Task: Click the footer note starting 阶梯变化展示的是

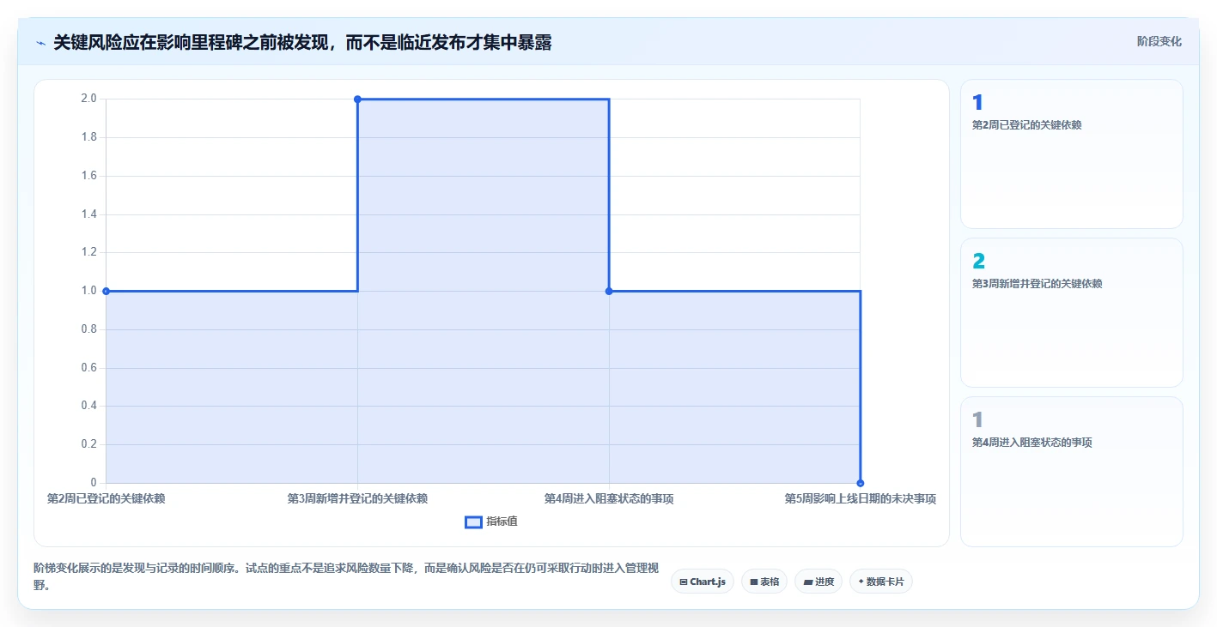Action: point(346,576)
